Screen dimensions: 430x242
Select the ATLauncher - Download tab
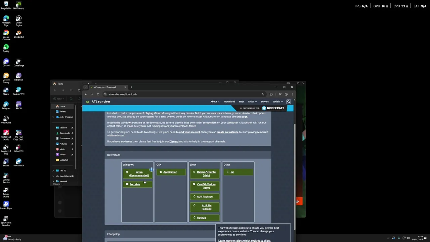[108, 87]
